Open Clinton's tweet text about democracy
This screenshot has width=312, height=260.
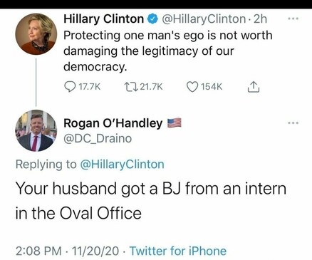coord(168,51)
